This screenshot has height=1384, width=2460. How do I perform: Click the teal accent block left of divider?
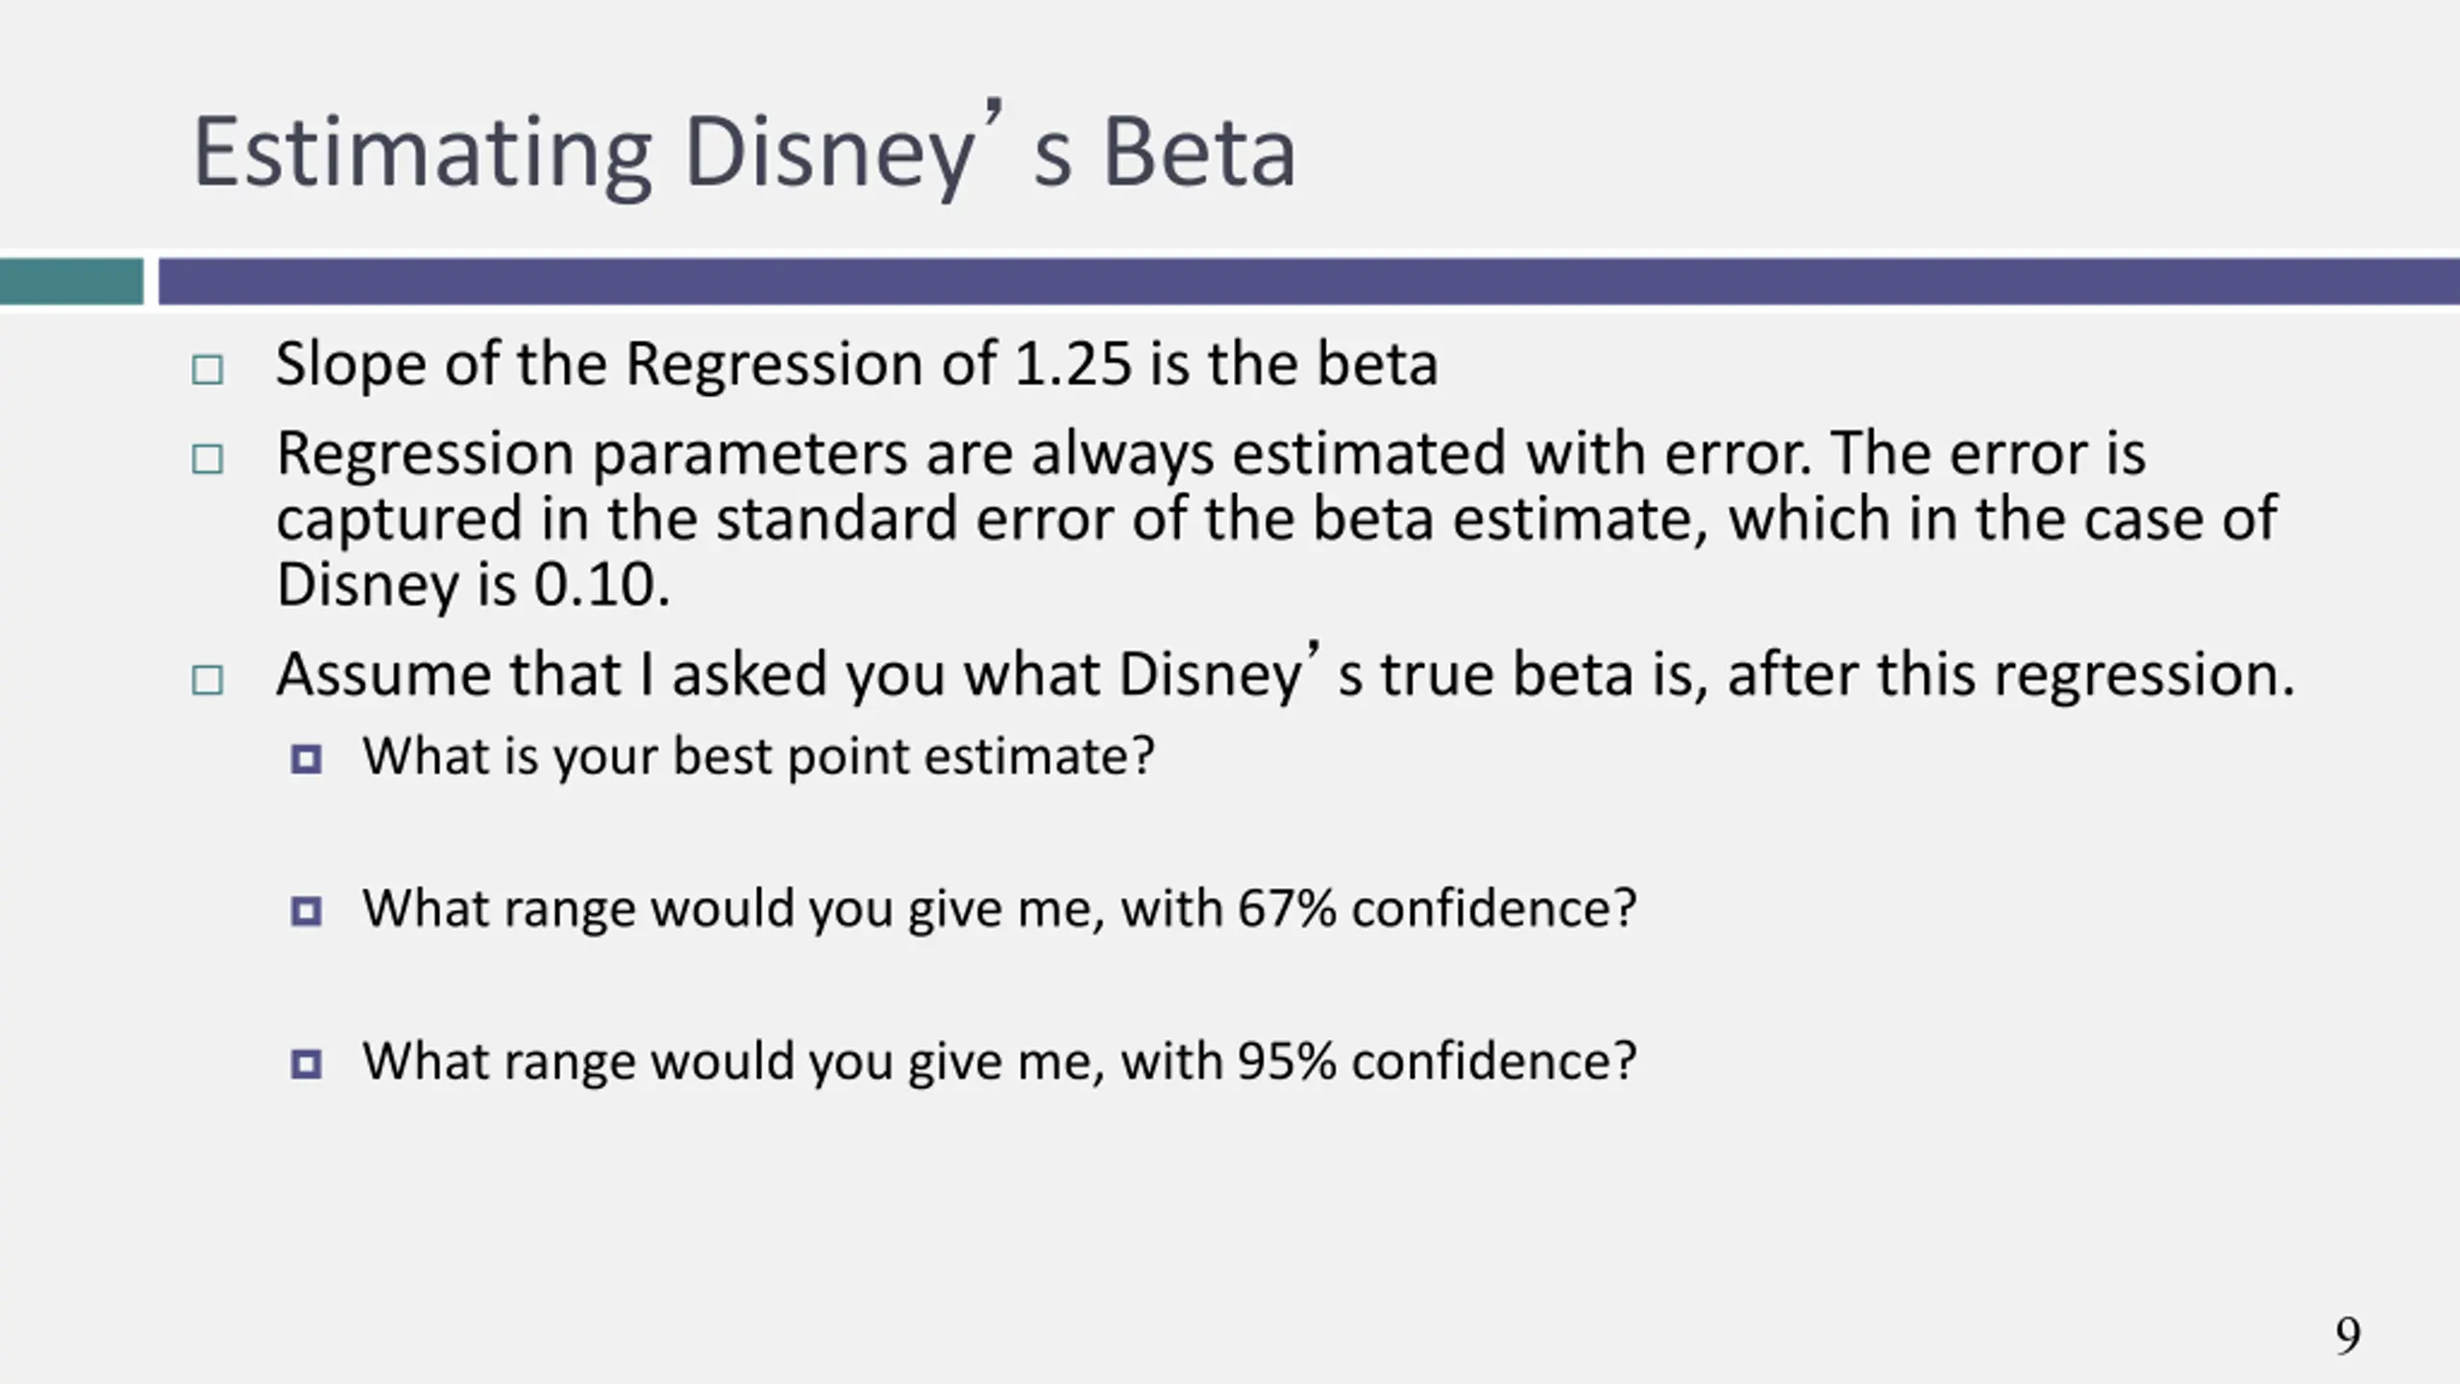[x=71, y=281]
